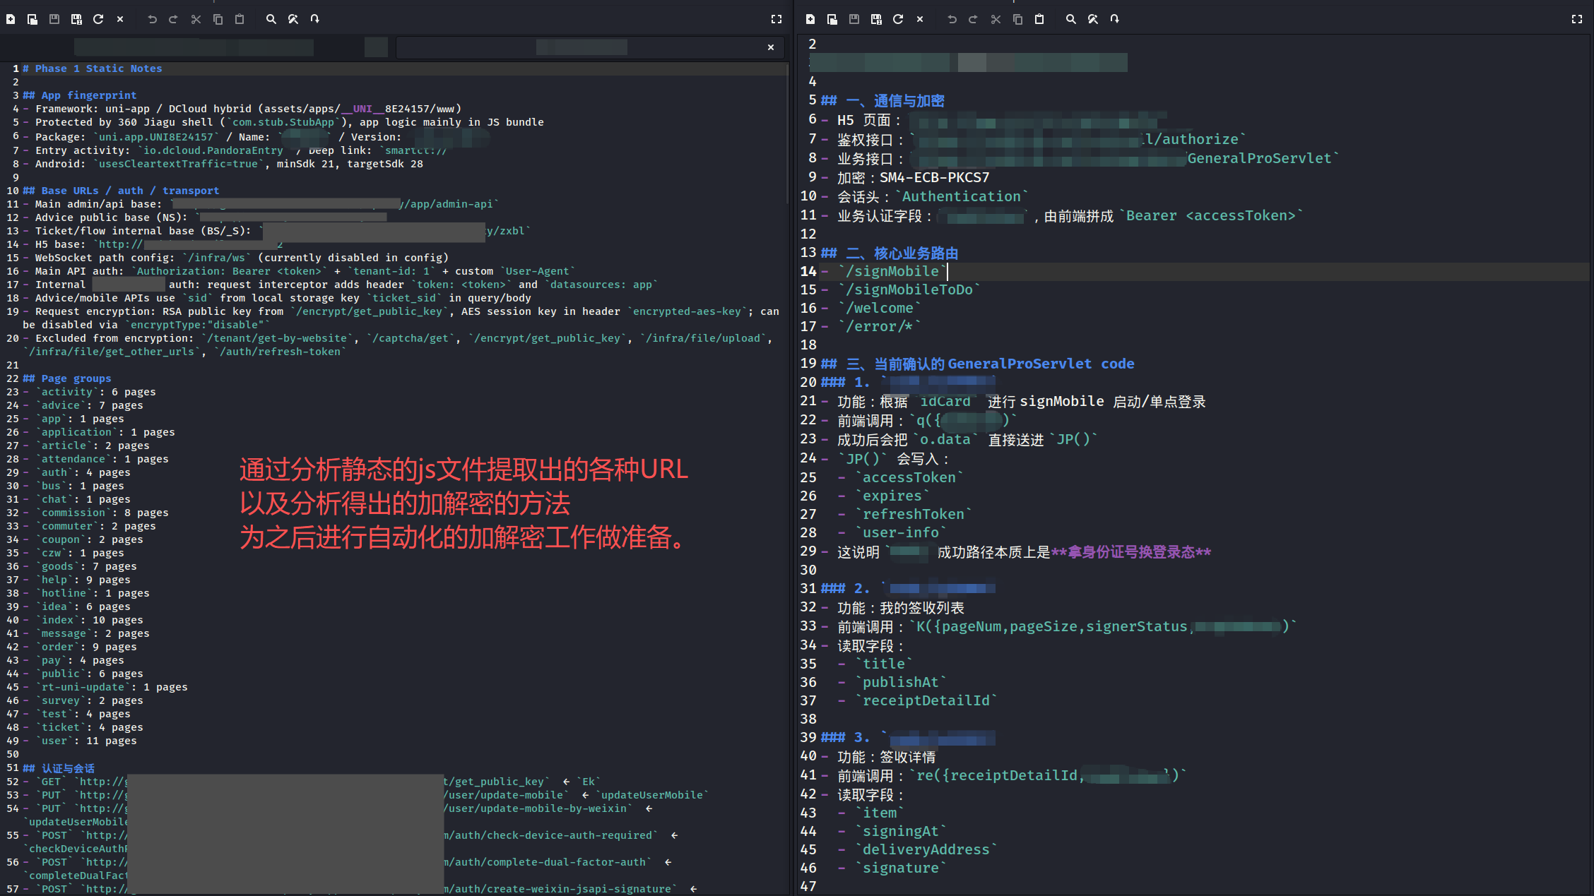
Task: Click the 'index: 10 pages' line
Action: click(83, 620)
